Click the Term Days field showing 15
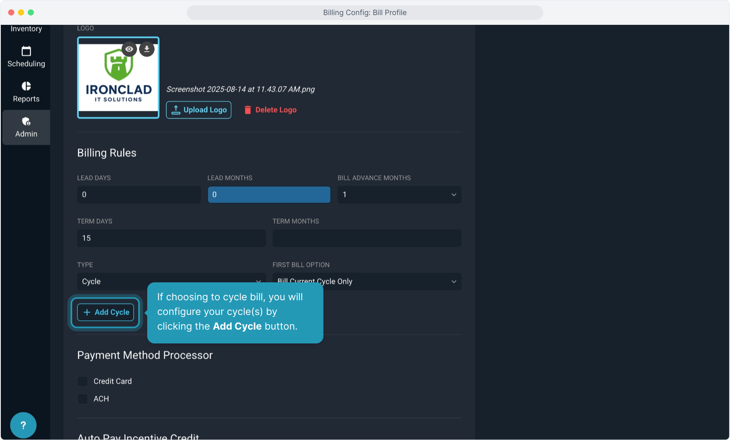The height and width of the screenshot is (440, 730). (x=171, y=238)
